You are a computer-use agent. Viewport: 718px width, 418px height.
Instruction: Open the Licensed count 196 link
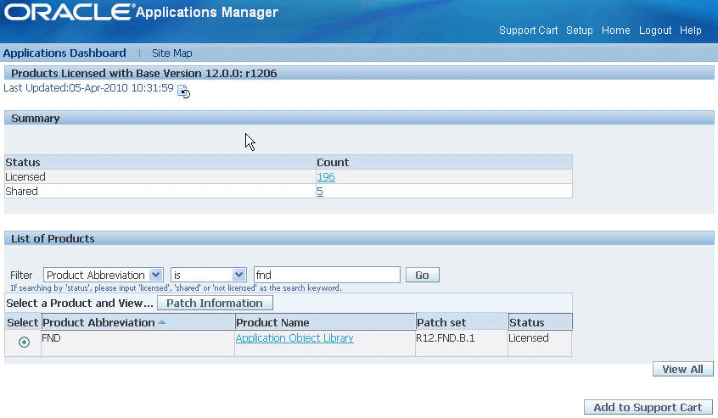click(326, 177)
